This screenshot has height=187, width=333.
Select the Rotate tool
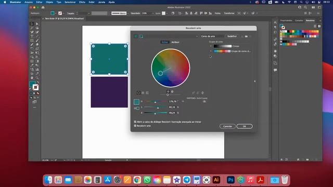[32, 48]
